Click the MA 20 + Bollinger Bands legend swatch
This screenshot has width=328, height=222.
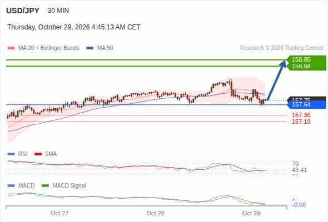click(11, 48)
